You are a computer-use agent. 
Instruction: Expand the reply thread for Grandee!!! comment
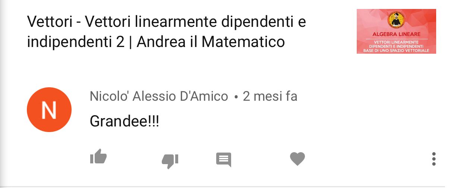pyautogui.click(x=224, y=160)
